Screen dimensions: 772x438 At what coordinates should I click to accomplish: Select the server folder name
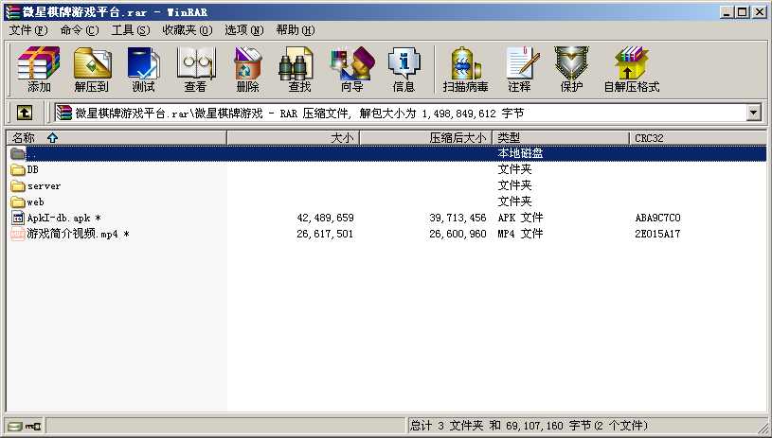coord(44,185)
